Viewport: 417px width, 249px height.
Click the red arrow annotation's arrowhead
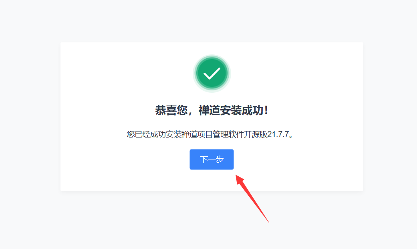click(x=240, y=180)
